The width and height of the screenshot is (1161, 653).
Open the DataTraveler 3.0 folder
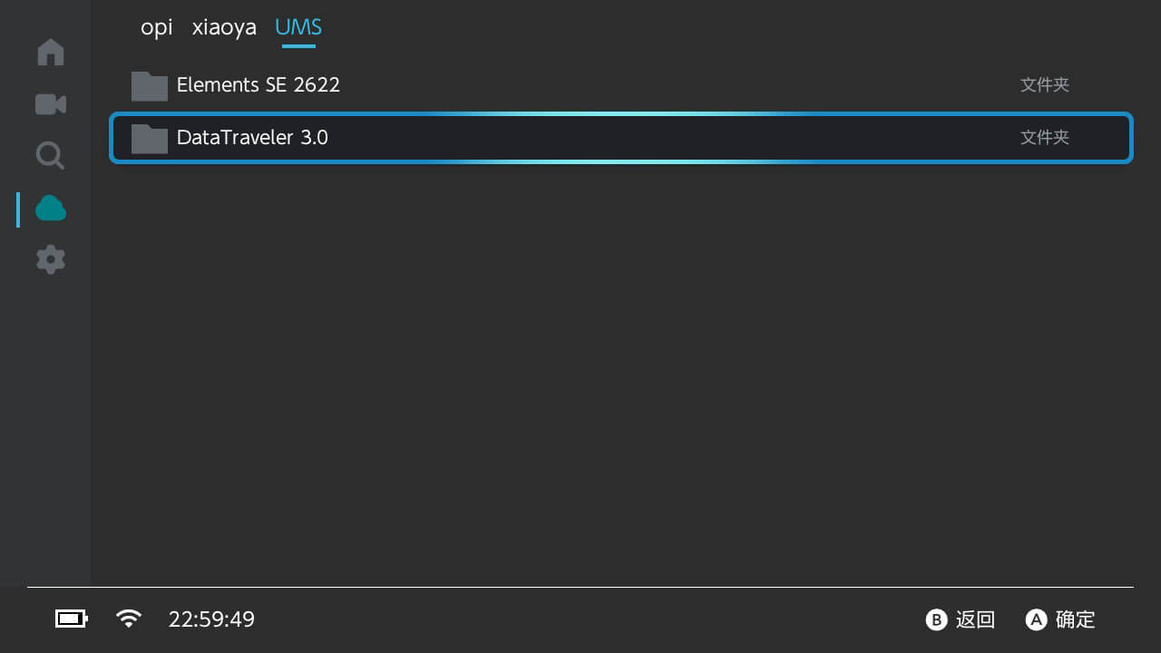pyautogui.click(x=252, y=138)
